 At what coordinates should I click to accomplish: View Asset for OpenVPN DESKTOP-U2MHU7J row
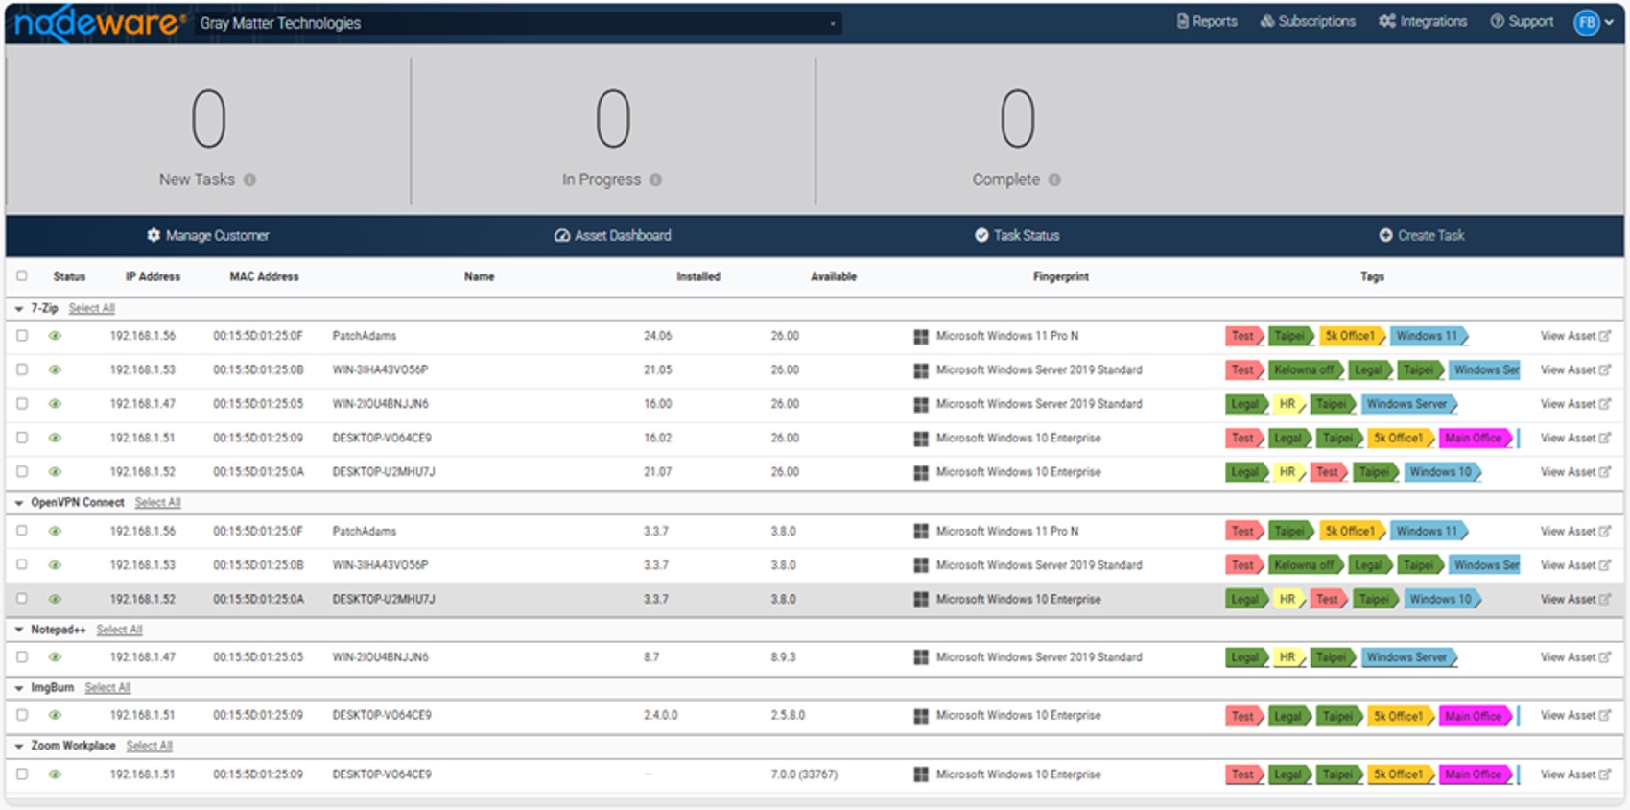click(x=1575, y=599)
